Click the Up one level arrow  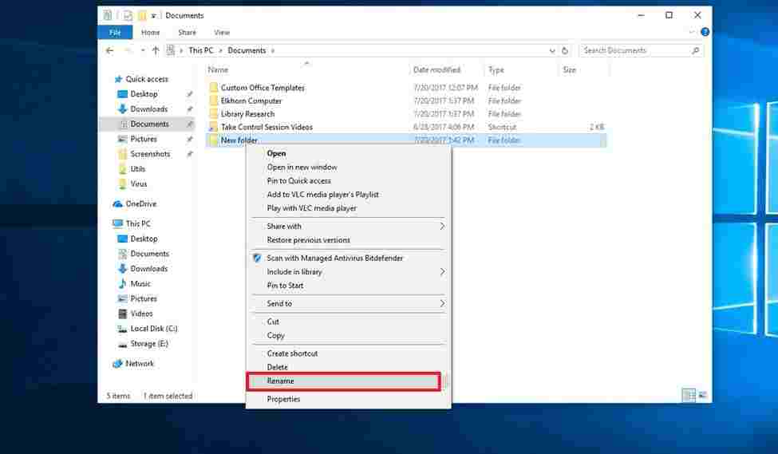click(156, 50)
